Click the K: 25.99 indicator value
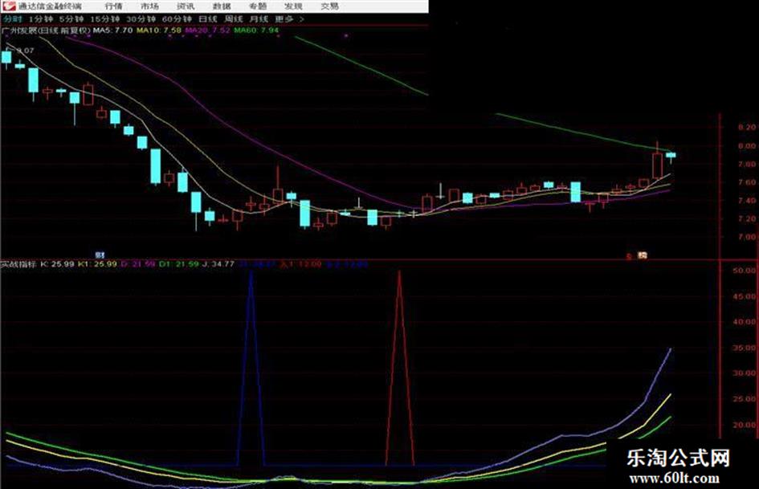759x489 pixels. point(58,264)
